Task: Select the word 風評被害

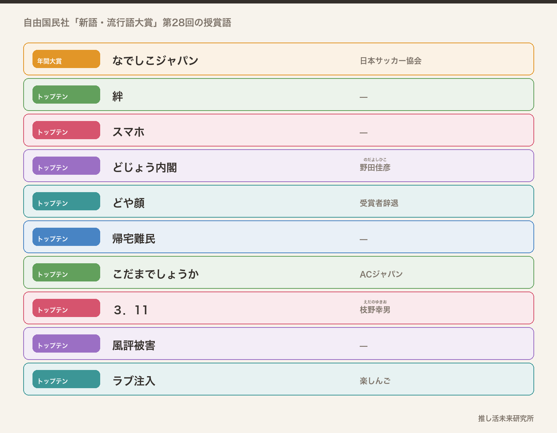Action: [134, 345]
